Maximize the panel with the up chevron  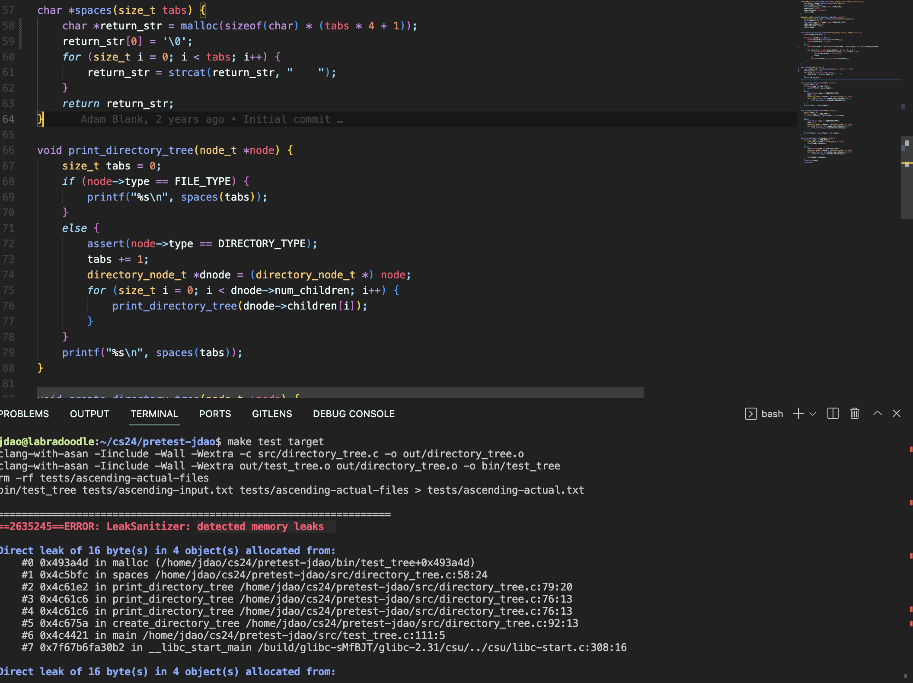877,414
